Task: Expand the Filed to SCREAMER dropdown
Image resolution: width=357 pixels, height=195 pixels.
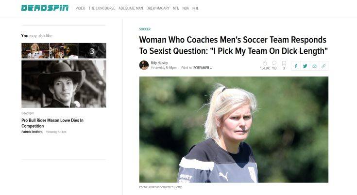Action: pos(203,68)
